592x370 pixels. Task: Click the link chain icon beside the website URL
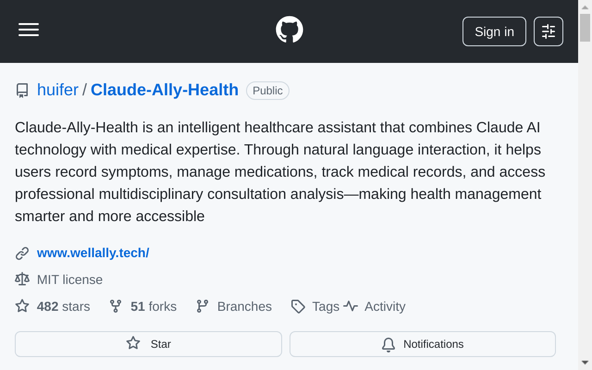21,253
